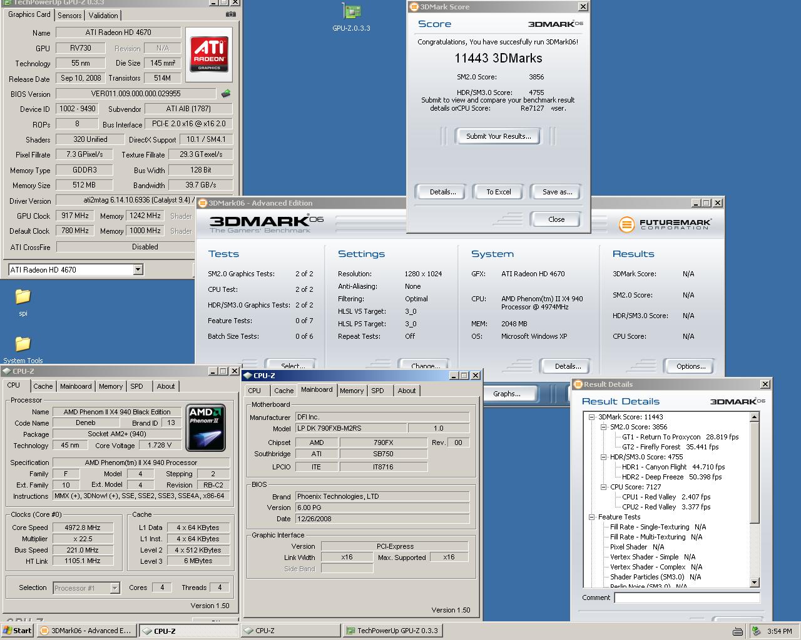Click the clock showing 3:54 PM
Screen dimensions: 801x640
[x=780, y=631]
